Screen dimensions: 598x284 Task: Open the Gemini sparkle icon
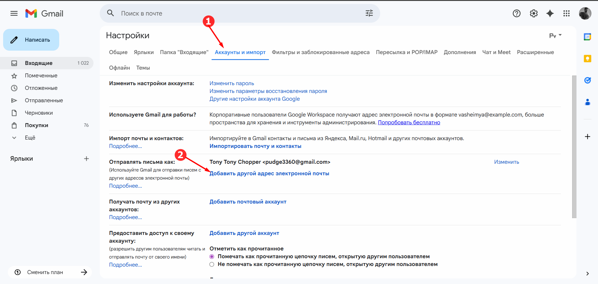550,13
